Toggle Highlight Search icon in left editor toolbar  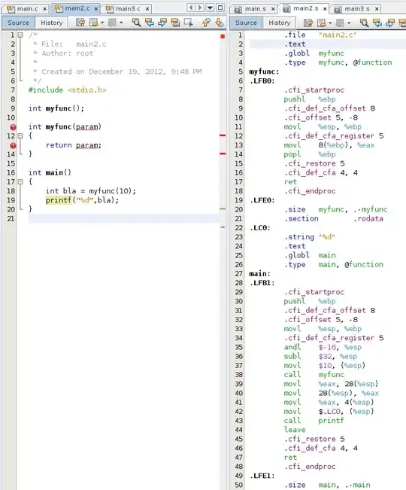coord(175,23)
